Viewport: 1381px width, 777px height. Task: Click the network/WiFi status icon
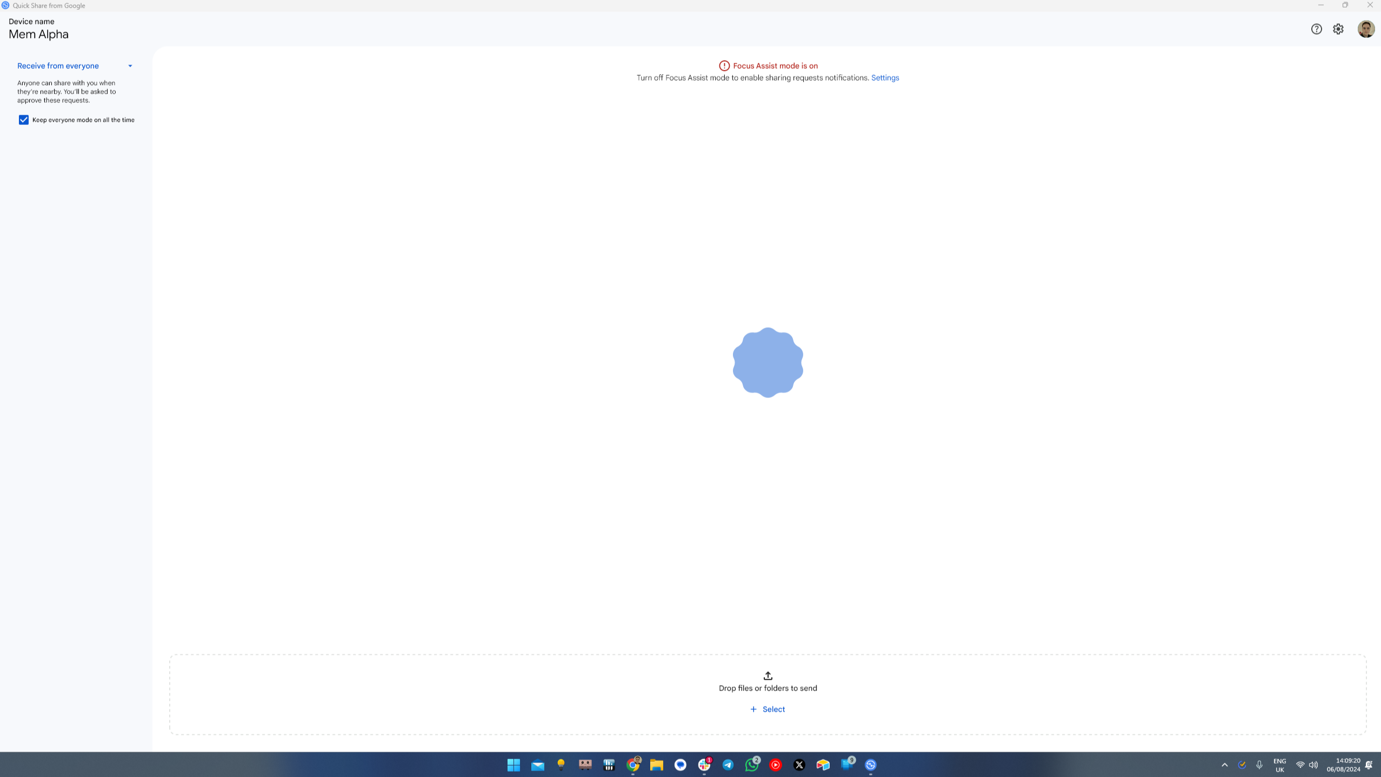(x=1299, y=765)
